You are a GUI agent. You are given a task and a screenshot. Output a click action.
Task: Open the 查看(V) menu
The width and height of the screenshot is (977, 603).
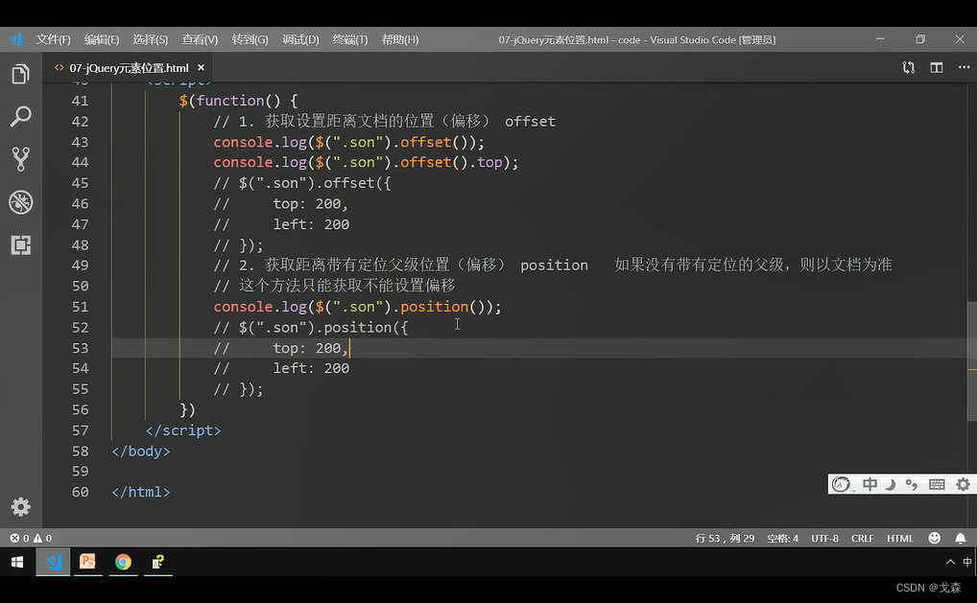200,40
